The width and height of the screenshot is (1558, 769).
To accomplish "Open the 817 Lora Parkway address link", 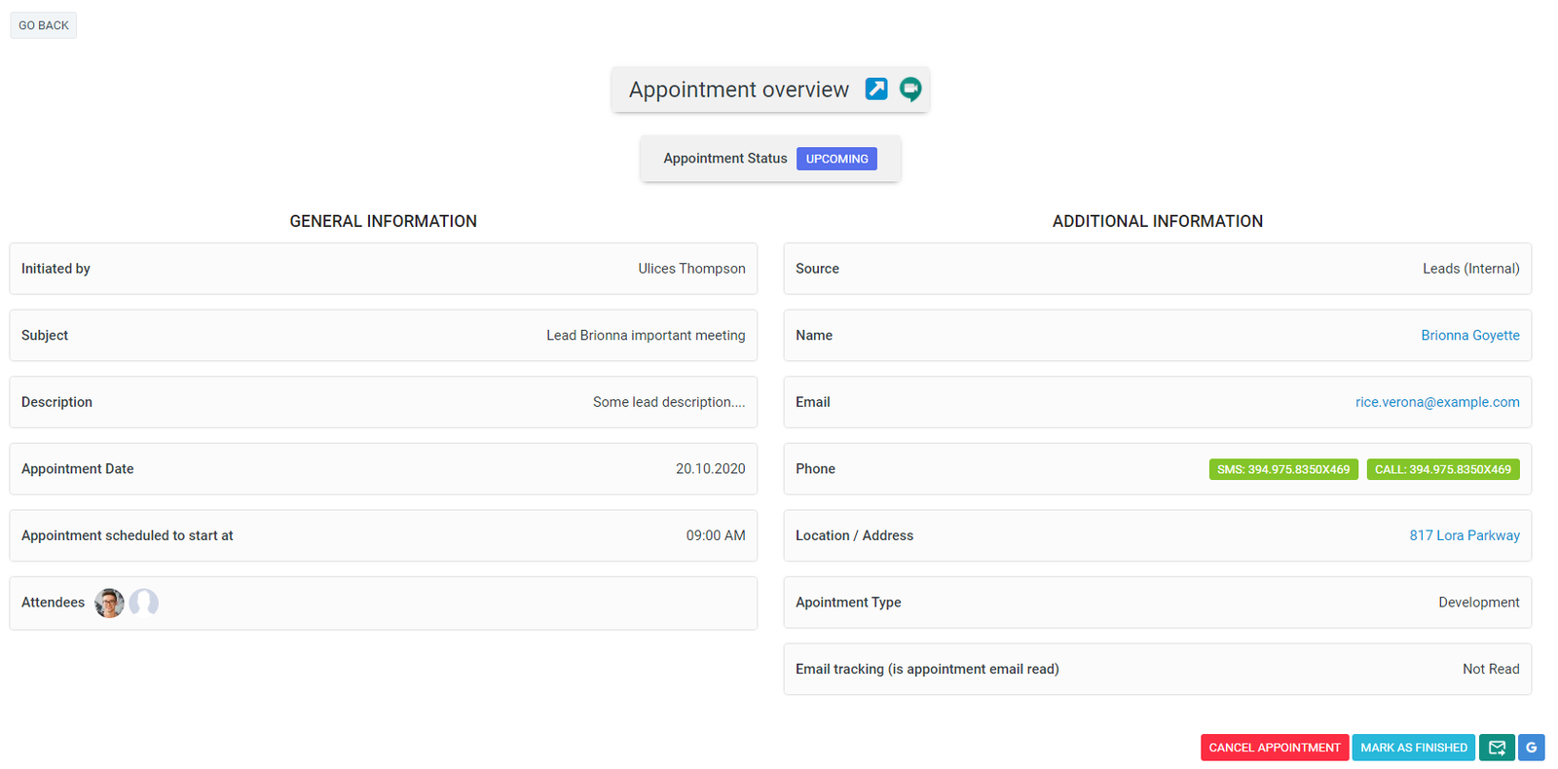I will (1464, 535).
